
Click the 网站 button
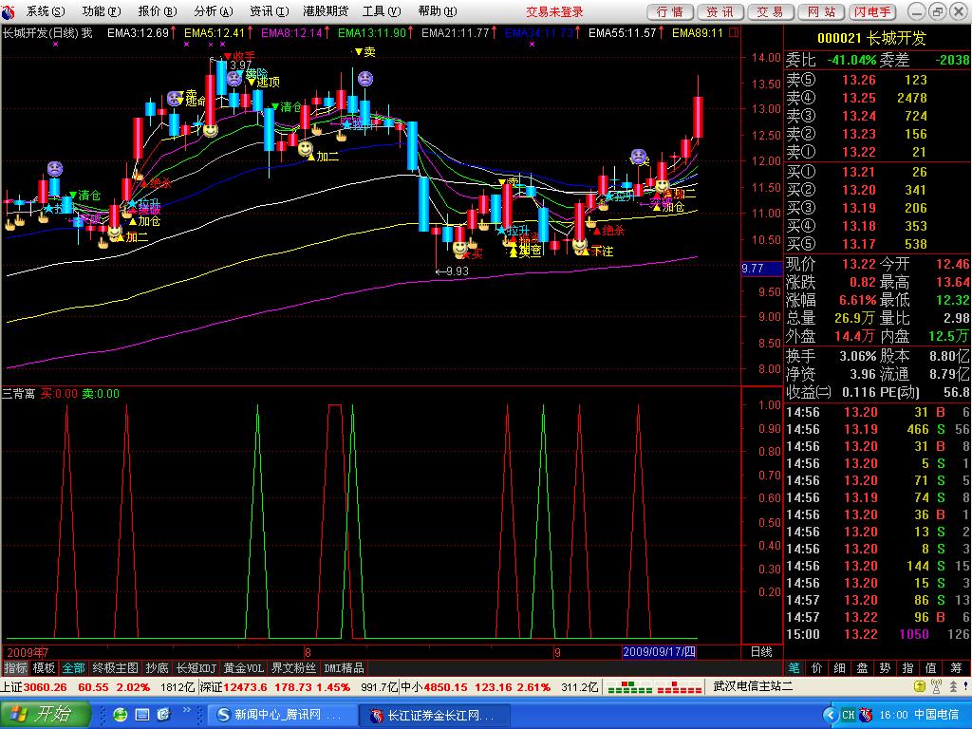pos(822,11)
